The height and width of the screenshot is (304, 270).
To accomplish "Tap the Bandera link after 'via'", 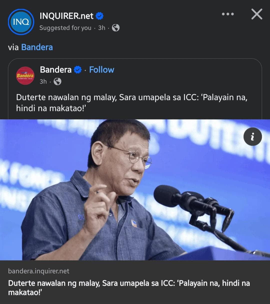I will [37, 47].
